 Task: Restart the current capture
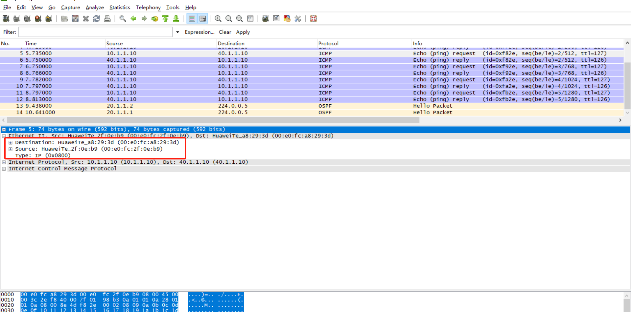click(x=49, y=19)
